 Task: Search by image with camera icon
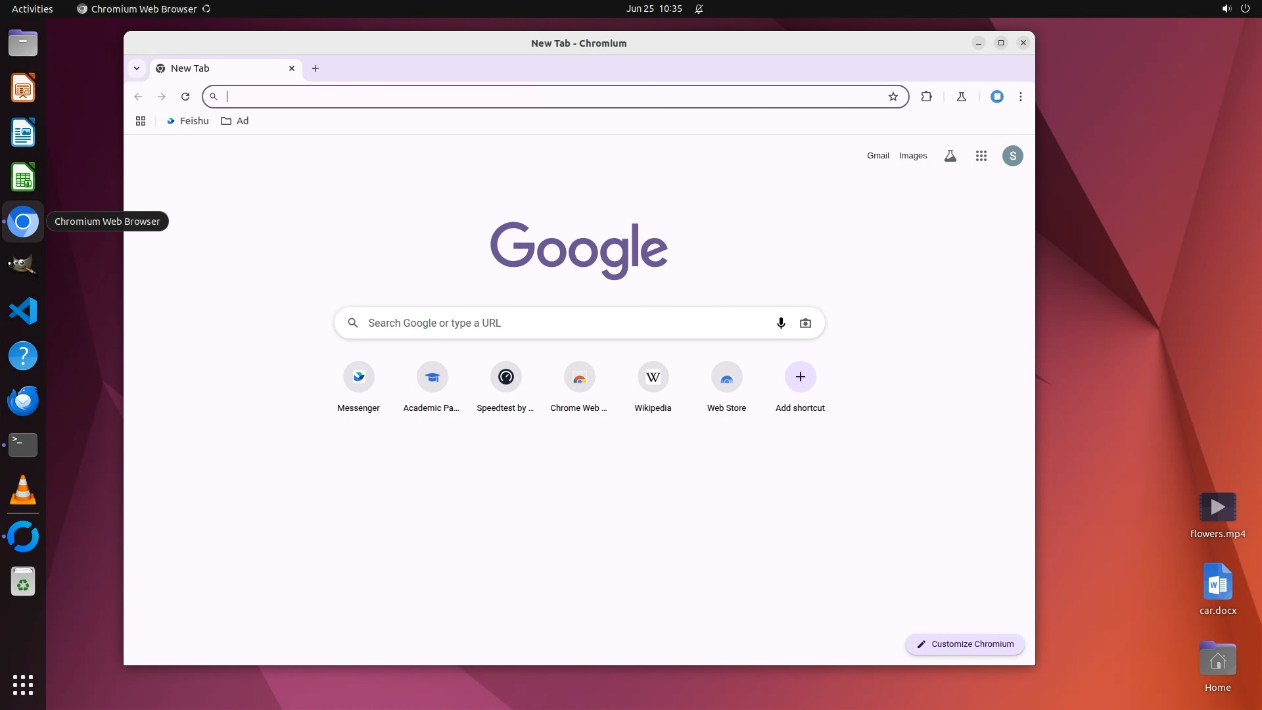coord(805,323)
